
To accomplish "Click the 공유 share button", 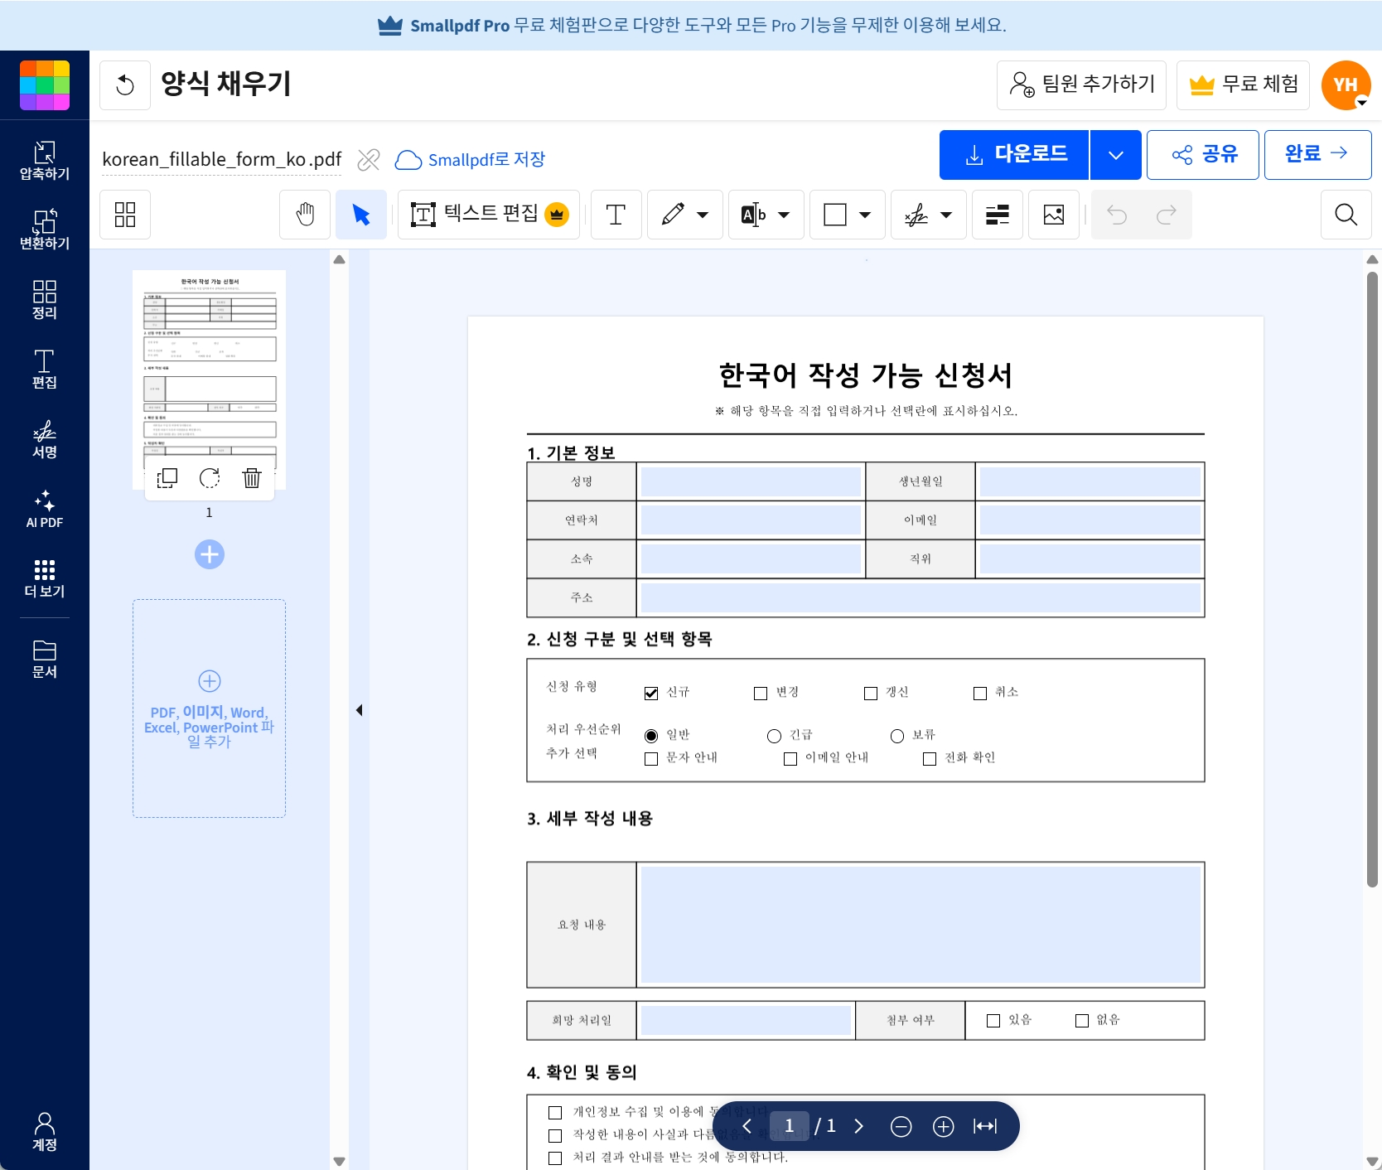I will (1203, 155).
